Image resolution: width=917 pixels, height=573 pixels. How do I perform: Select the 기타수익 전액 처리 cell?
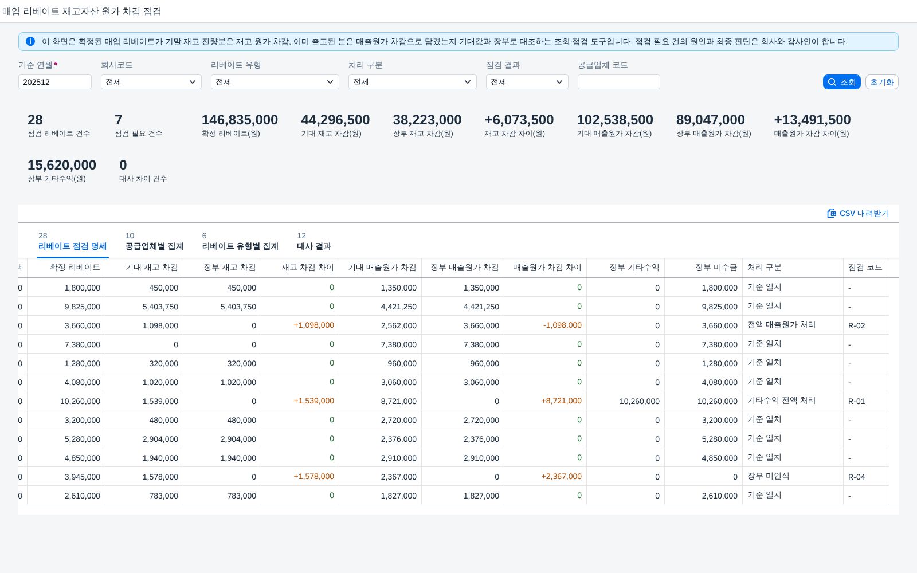coord(793,401)
